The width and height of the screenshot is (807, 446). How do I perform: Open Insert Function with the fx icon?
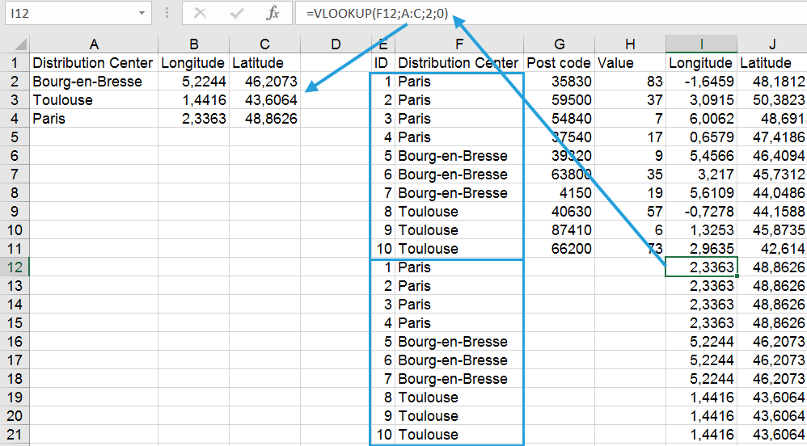(273, 13)
